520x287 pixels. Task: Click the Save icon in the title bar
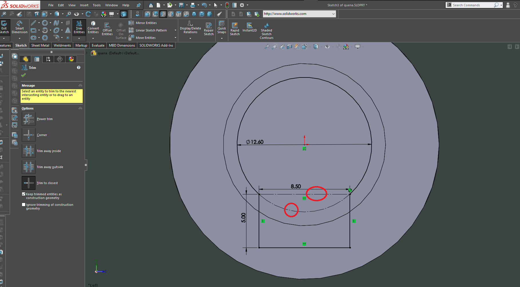181,5
